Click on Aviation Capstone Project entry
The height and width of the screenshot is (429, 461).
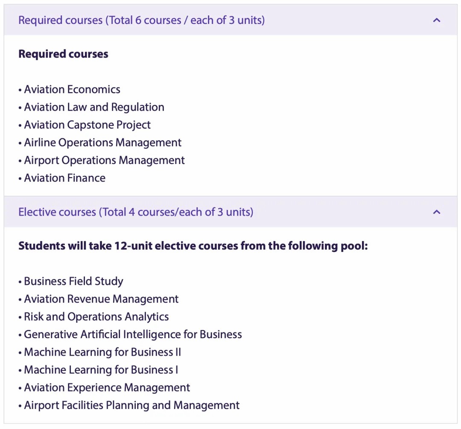87,125
